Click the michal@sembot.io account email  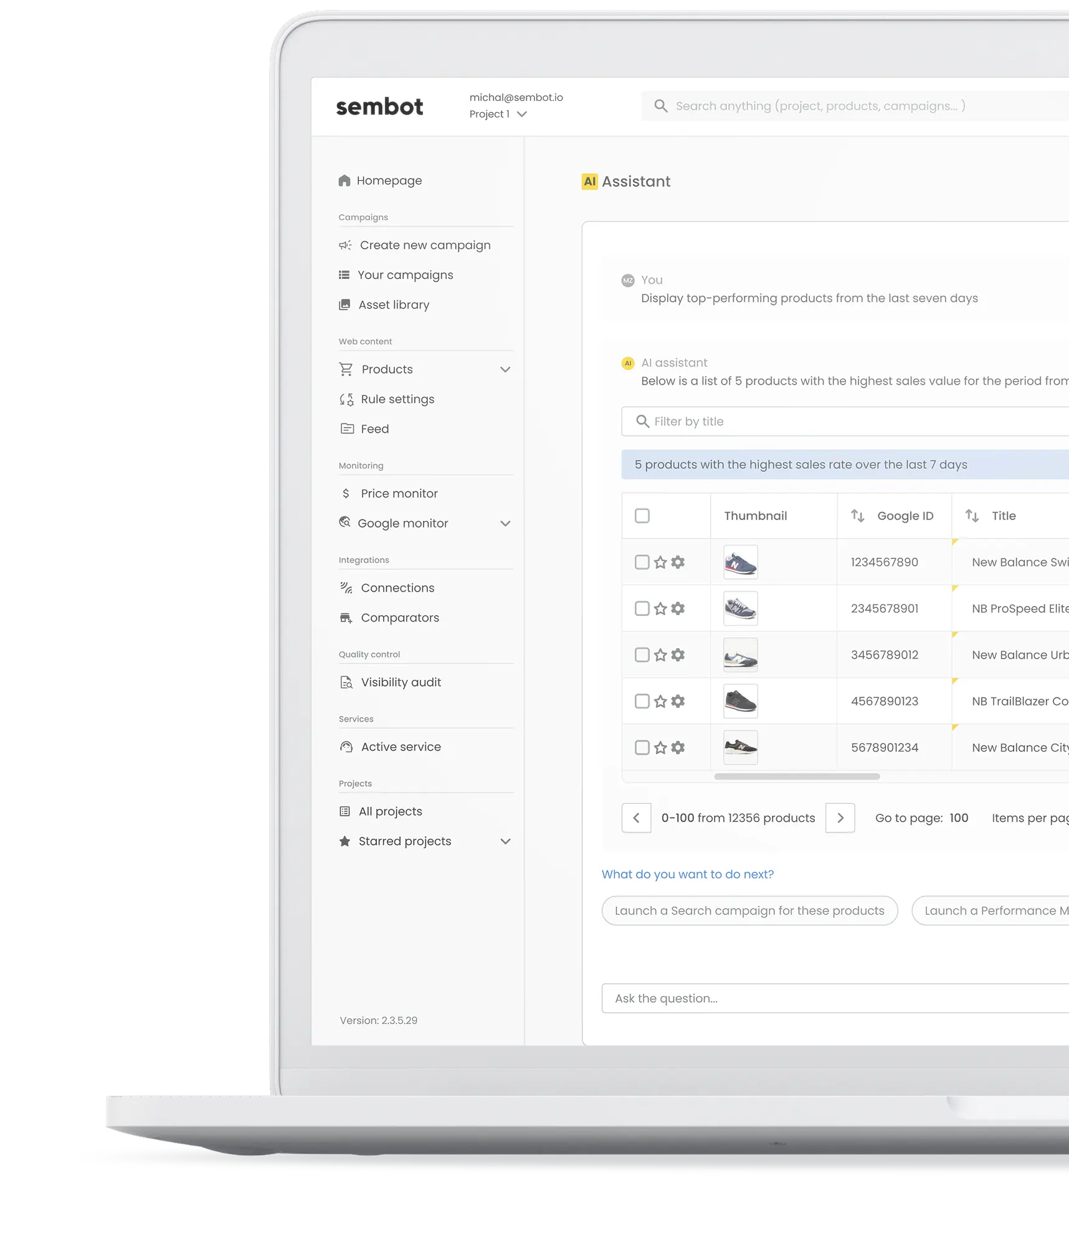pos(516,98)
